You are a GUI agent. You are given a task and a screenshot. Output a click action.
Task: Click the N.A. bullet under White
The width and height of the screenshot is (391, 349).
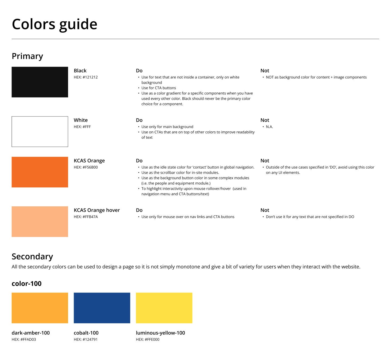(x=269, y=127)
